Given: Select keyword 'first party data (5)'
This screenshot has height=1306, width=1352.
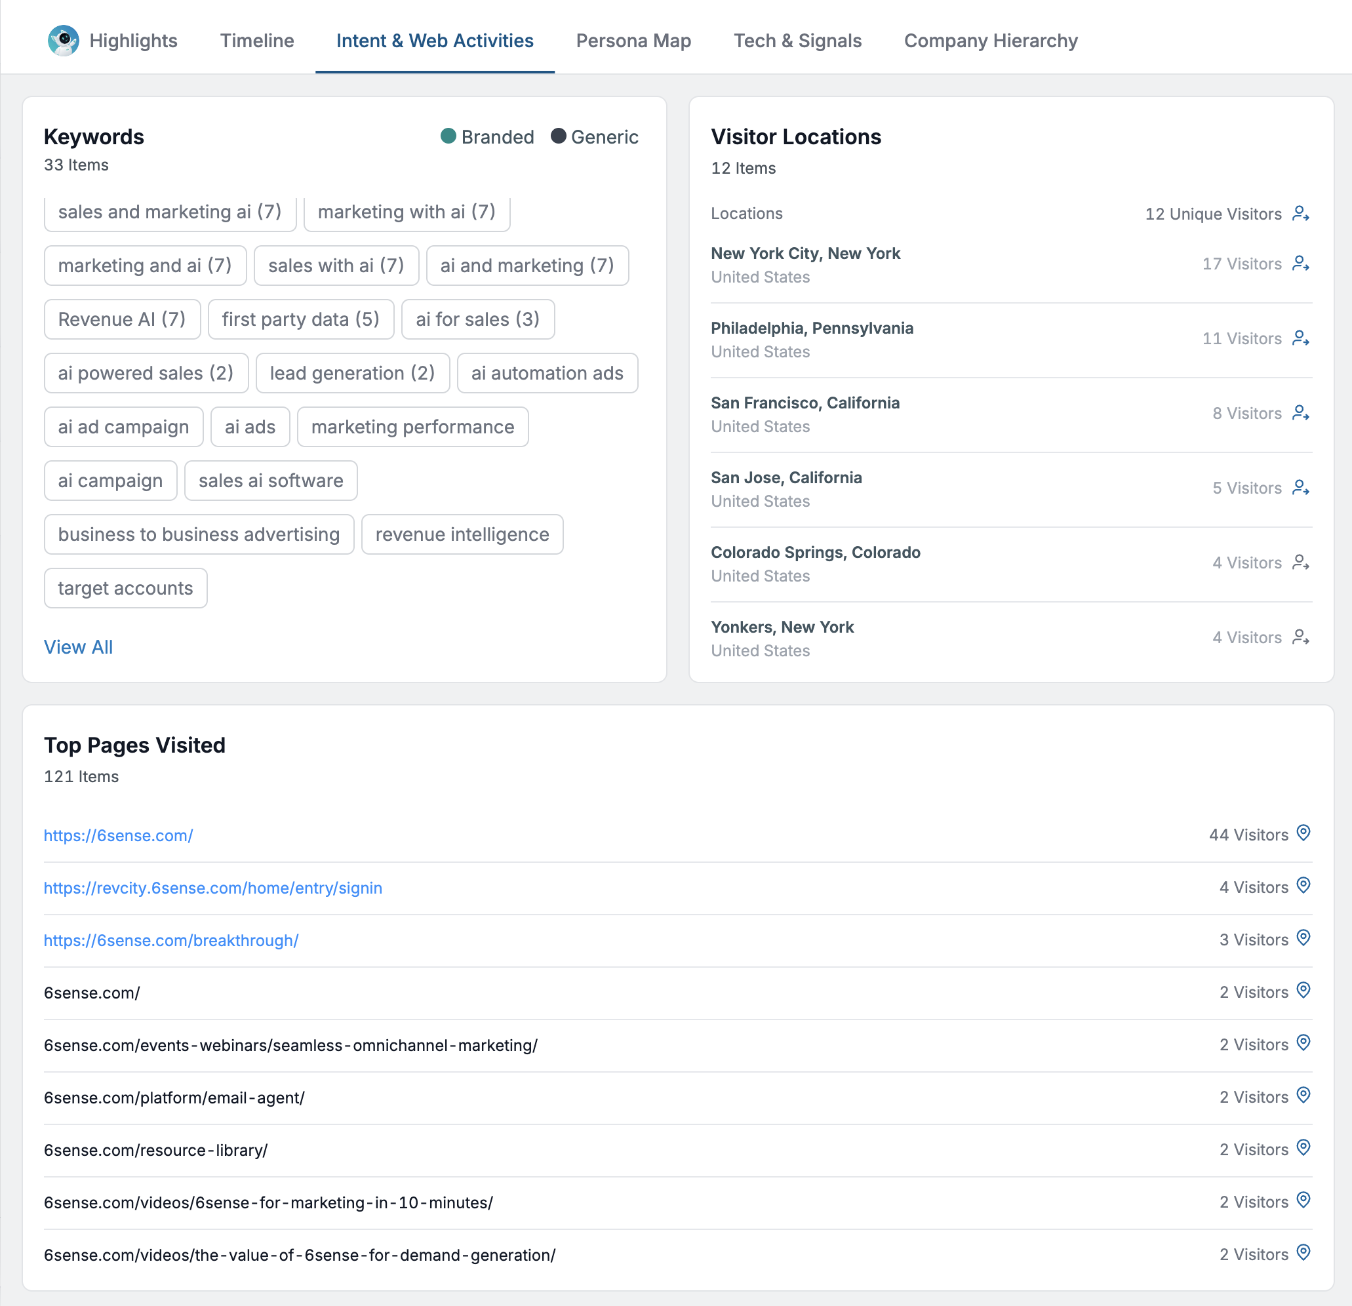Looking at the screenshot, I should [x=301, y=319].
